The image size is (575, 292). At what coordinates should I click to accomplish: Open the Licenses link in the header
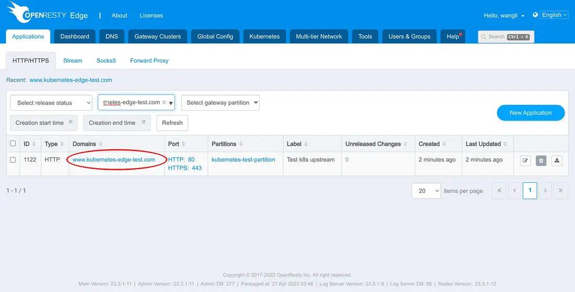tap(151, 15)
